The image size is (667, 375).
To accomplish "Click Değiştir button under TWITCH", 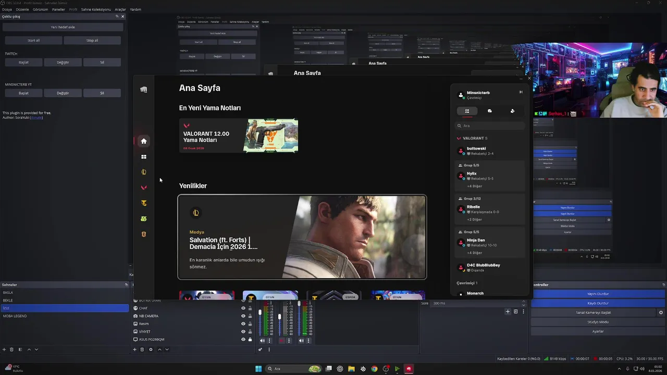I will coord(63,62).
